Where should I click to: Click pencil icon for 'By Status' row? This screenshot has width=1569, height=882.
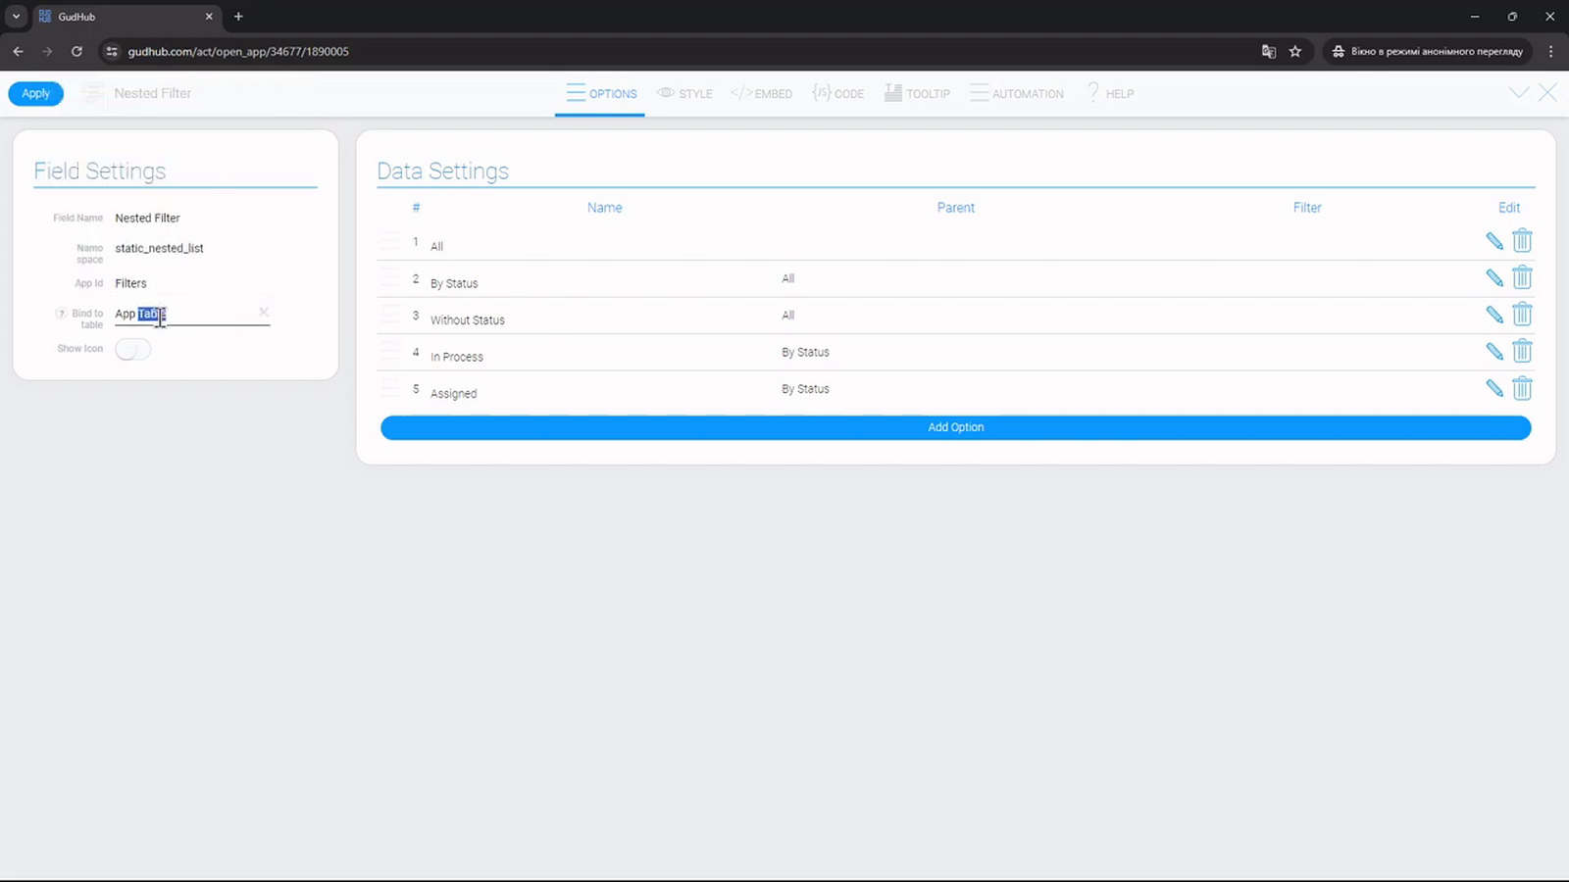click(1494, 278)
